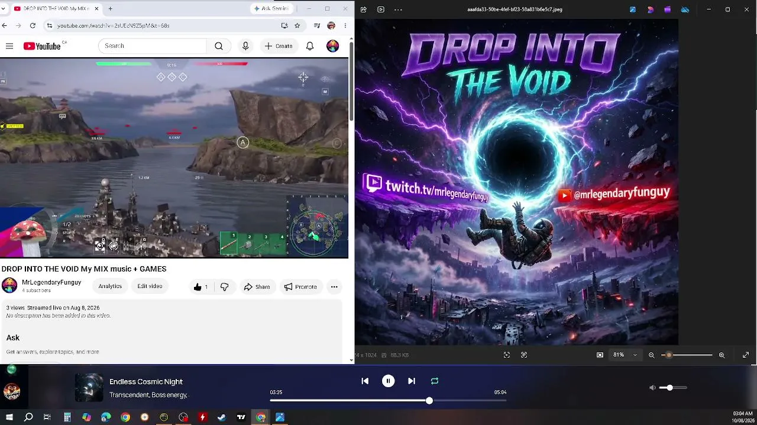This screenshot has height=425, width=757.
Task: Open YouTube notifications bell
Action: (310, 46)
